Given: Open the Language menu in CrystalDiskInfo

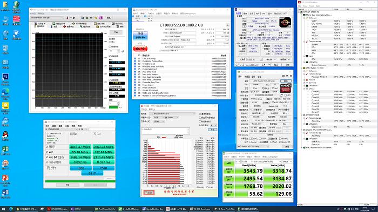Looking at the screenshot, I should click(x=188, y=13).
